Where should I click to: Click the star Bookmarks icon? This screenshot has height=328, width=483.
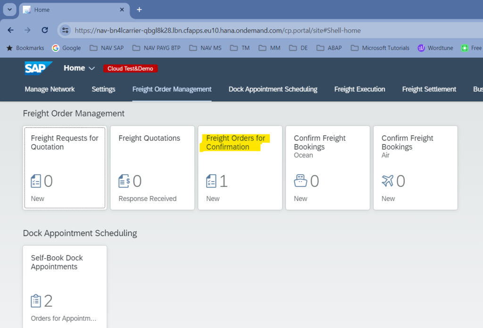pos(9,48)
